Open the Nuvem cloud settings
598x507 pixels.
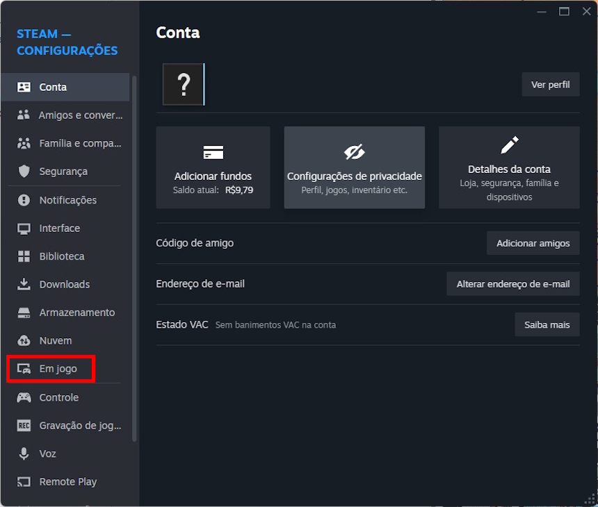(51, 340)
